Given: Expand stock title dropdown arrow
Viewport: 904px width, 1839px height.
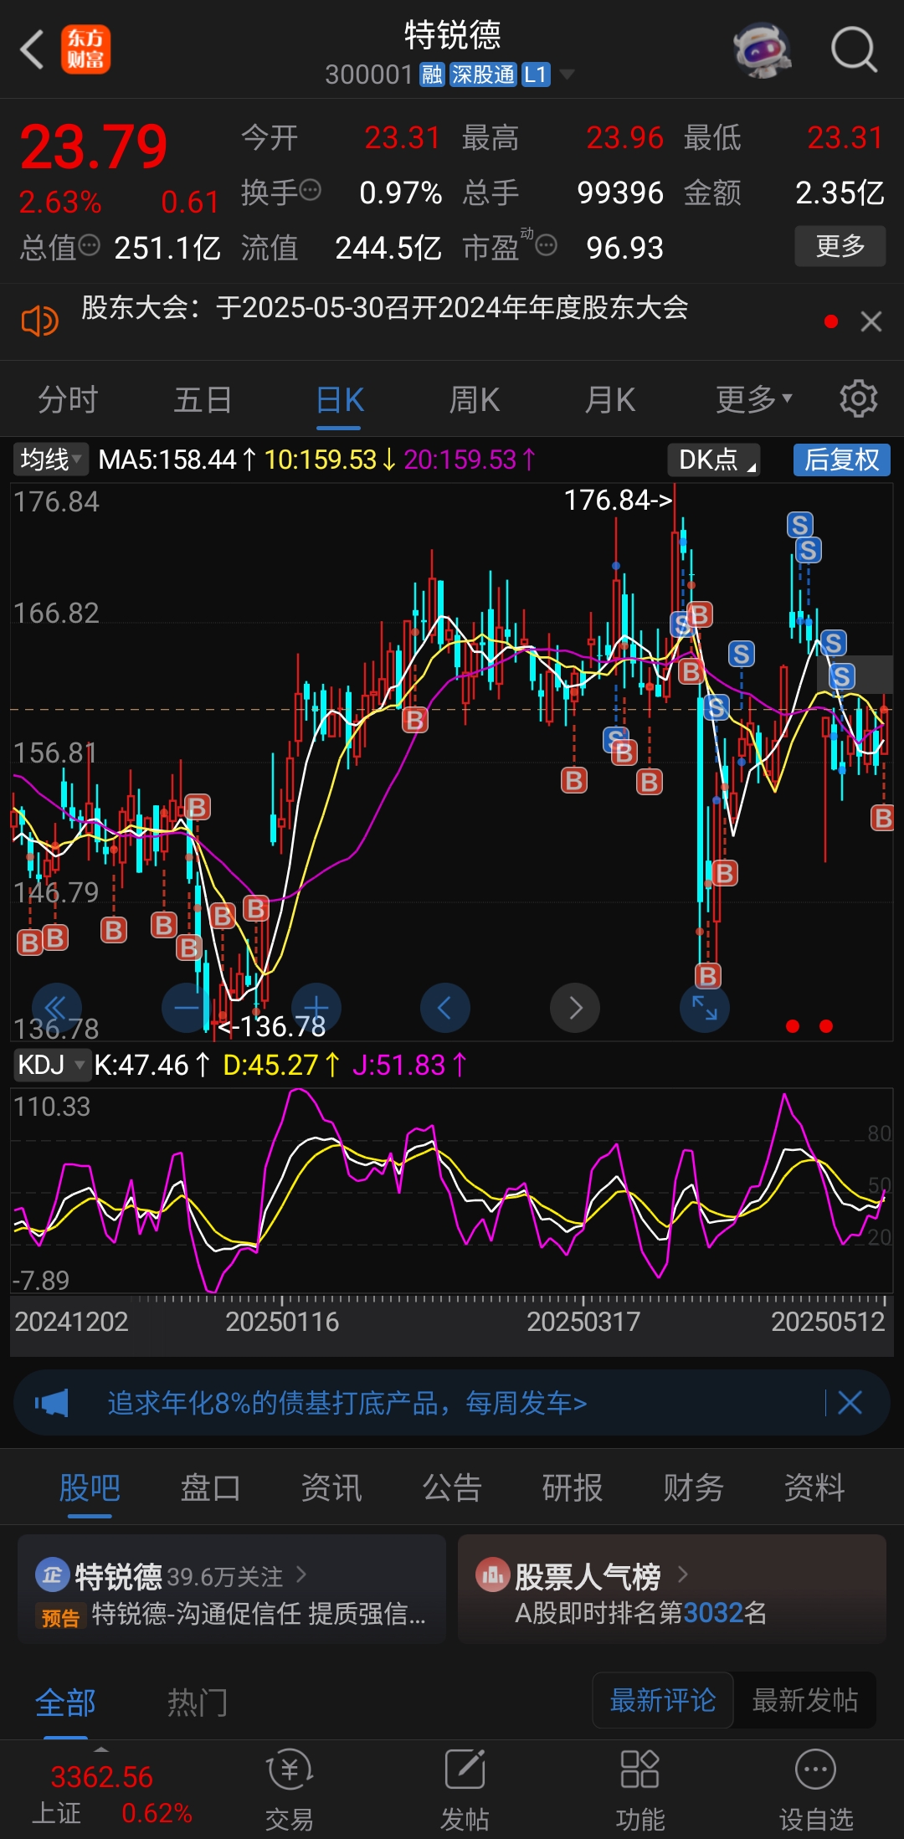Looking at the screenshot, I should pos(567,74).
